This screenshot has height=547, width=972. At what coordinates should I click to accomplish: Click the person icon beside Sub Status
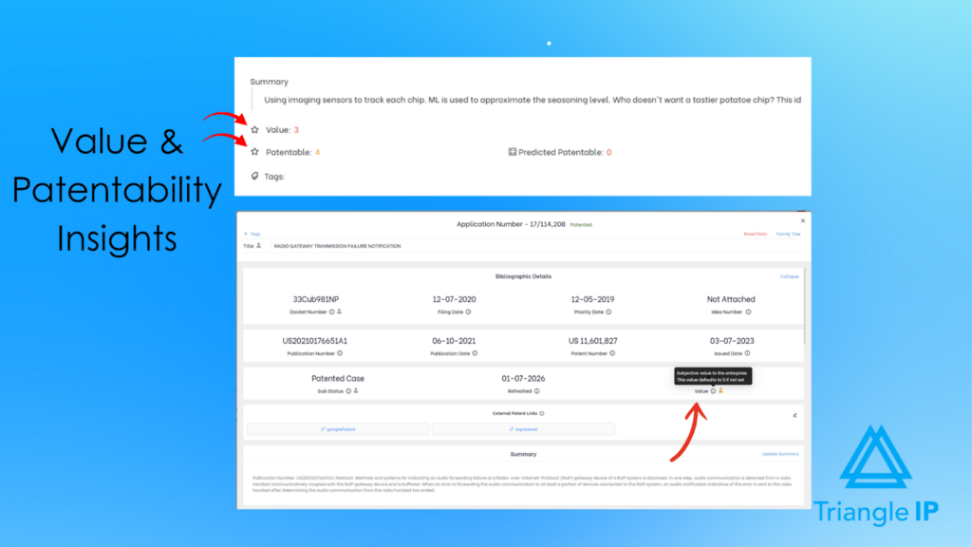click(x=355, y=393)
